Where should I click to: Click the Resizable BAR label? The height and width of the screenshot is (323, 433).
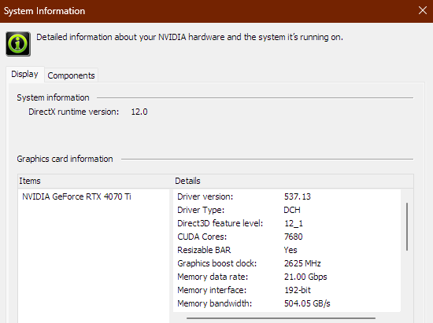pos(204,250)
